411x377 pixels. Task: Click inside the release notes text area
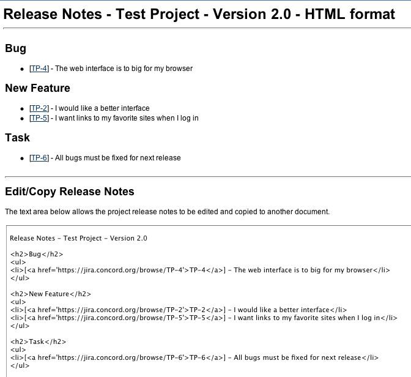(x=209, y=301)
